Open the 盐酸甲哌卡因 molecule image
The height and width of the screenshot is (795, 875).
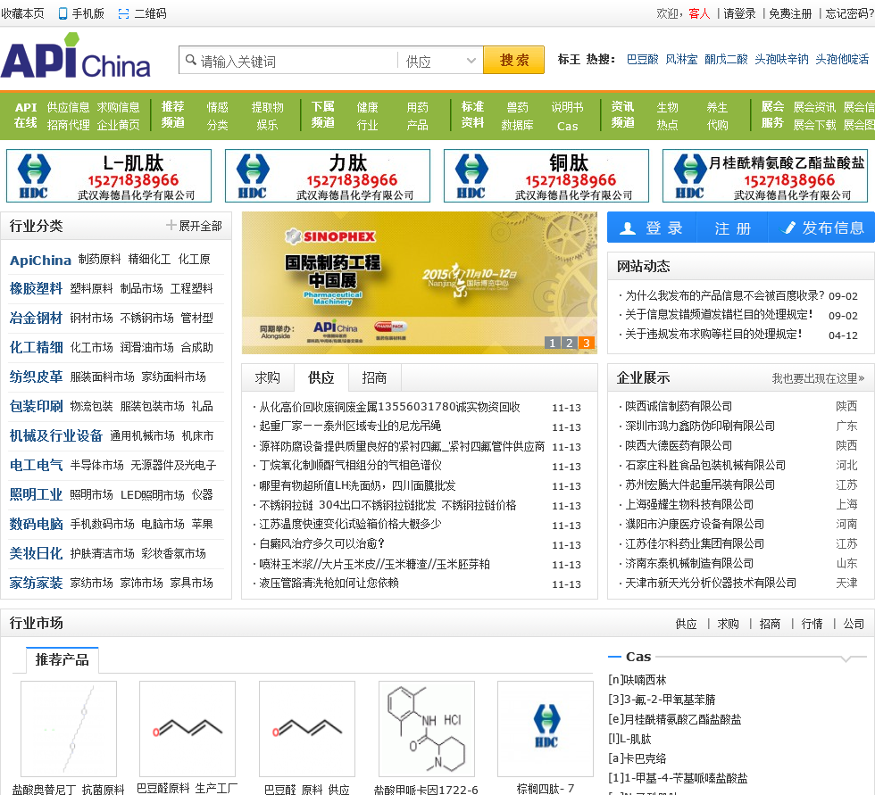(x=427, y=729)
